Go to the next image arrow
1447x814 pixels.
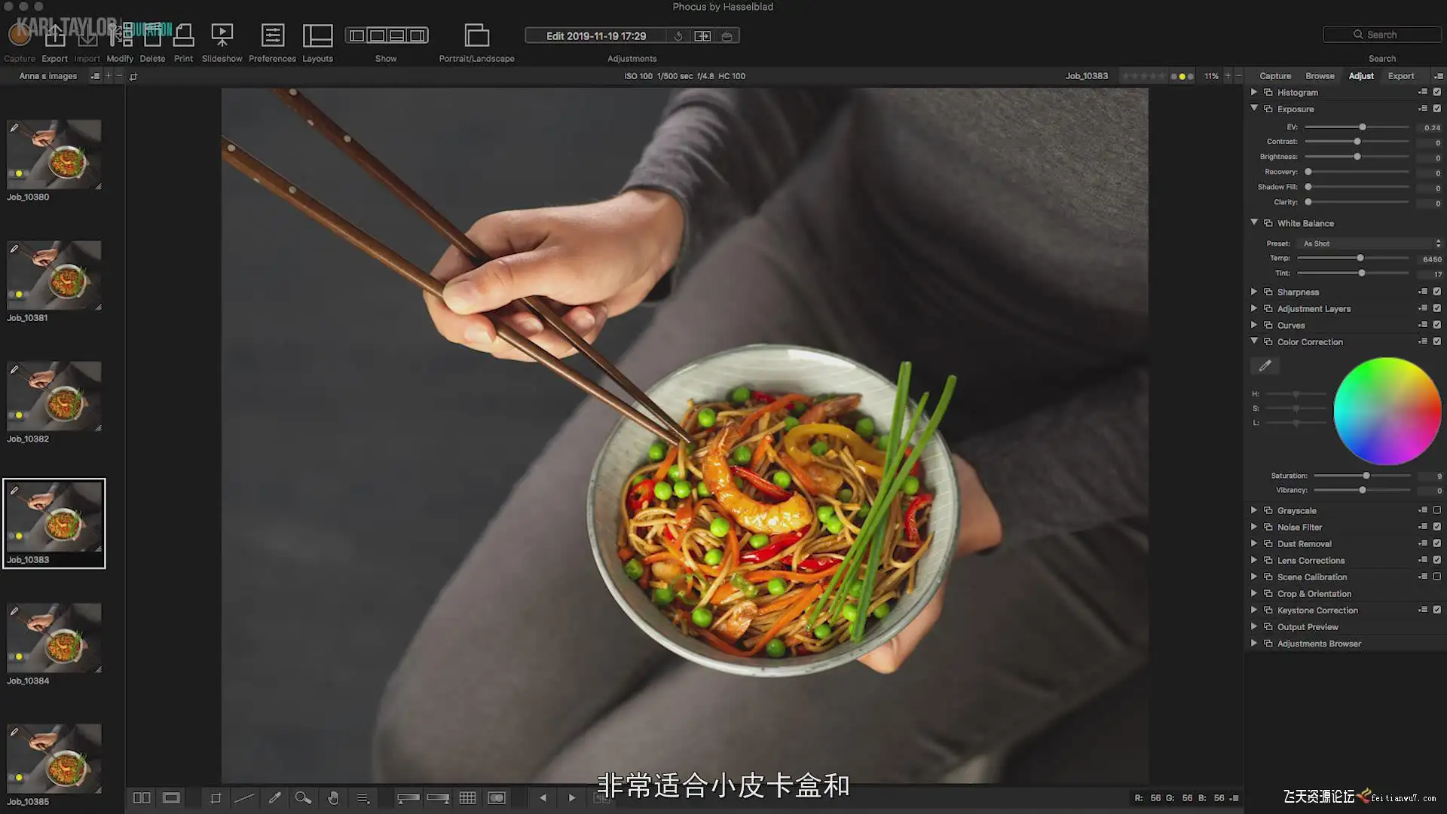tap(572, 797)
